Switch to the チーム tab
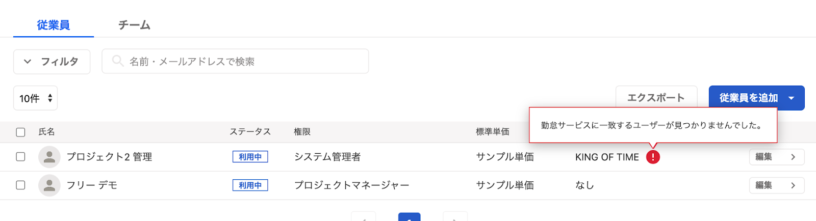This screenshot has width=816, height=221. point(134,25)
